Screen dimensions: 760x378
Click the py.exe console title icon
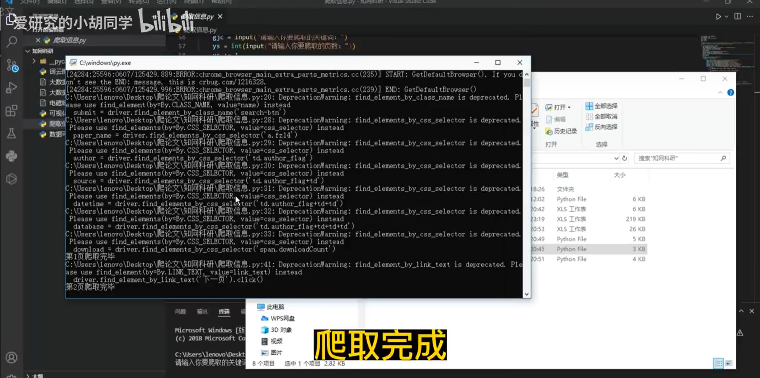coord(73,63)
